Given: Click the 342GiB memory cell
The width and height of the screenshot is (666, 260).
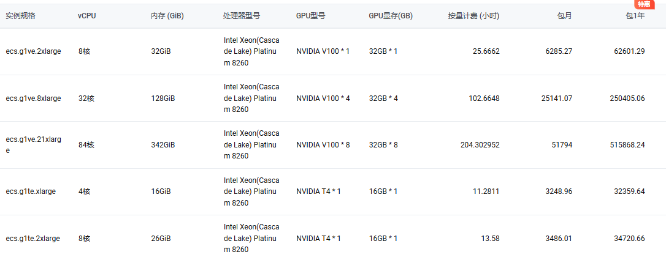Looking at the screenshot, I should click(x=163, y=145).
